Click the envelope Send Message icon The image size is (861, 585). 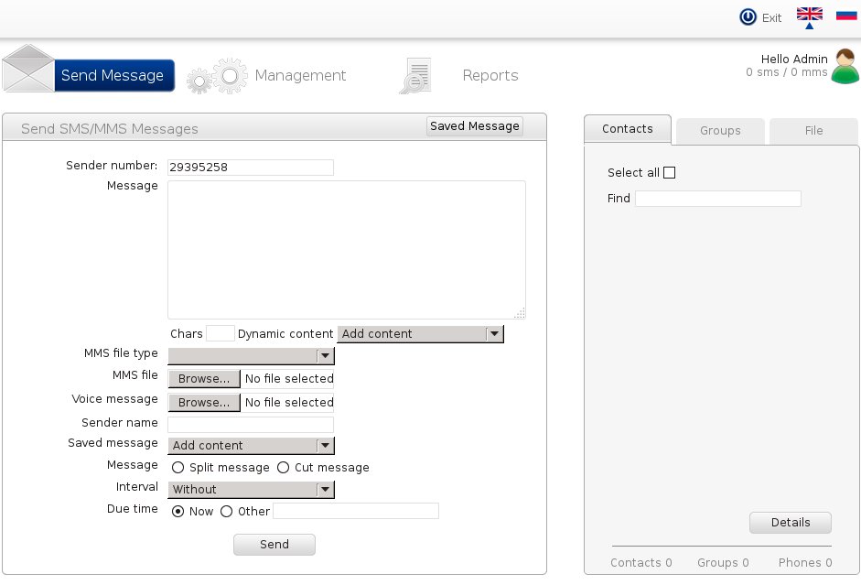28,69
